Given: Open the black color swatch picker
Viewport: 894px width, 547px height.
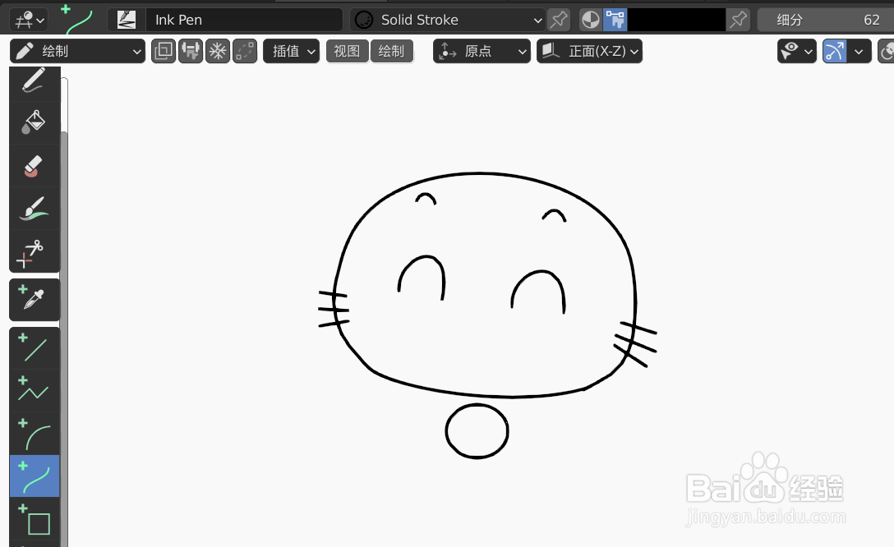Looking at the screenshot, I should point(676,20).
